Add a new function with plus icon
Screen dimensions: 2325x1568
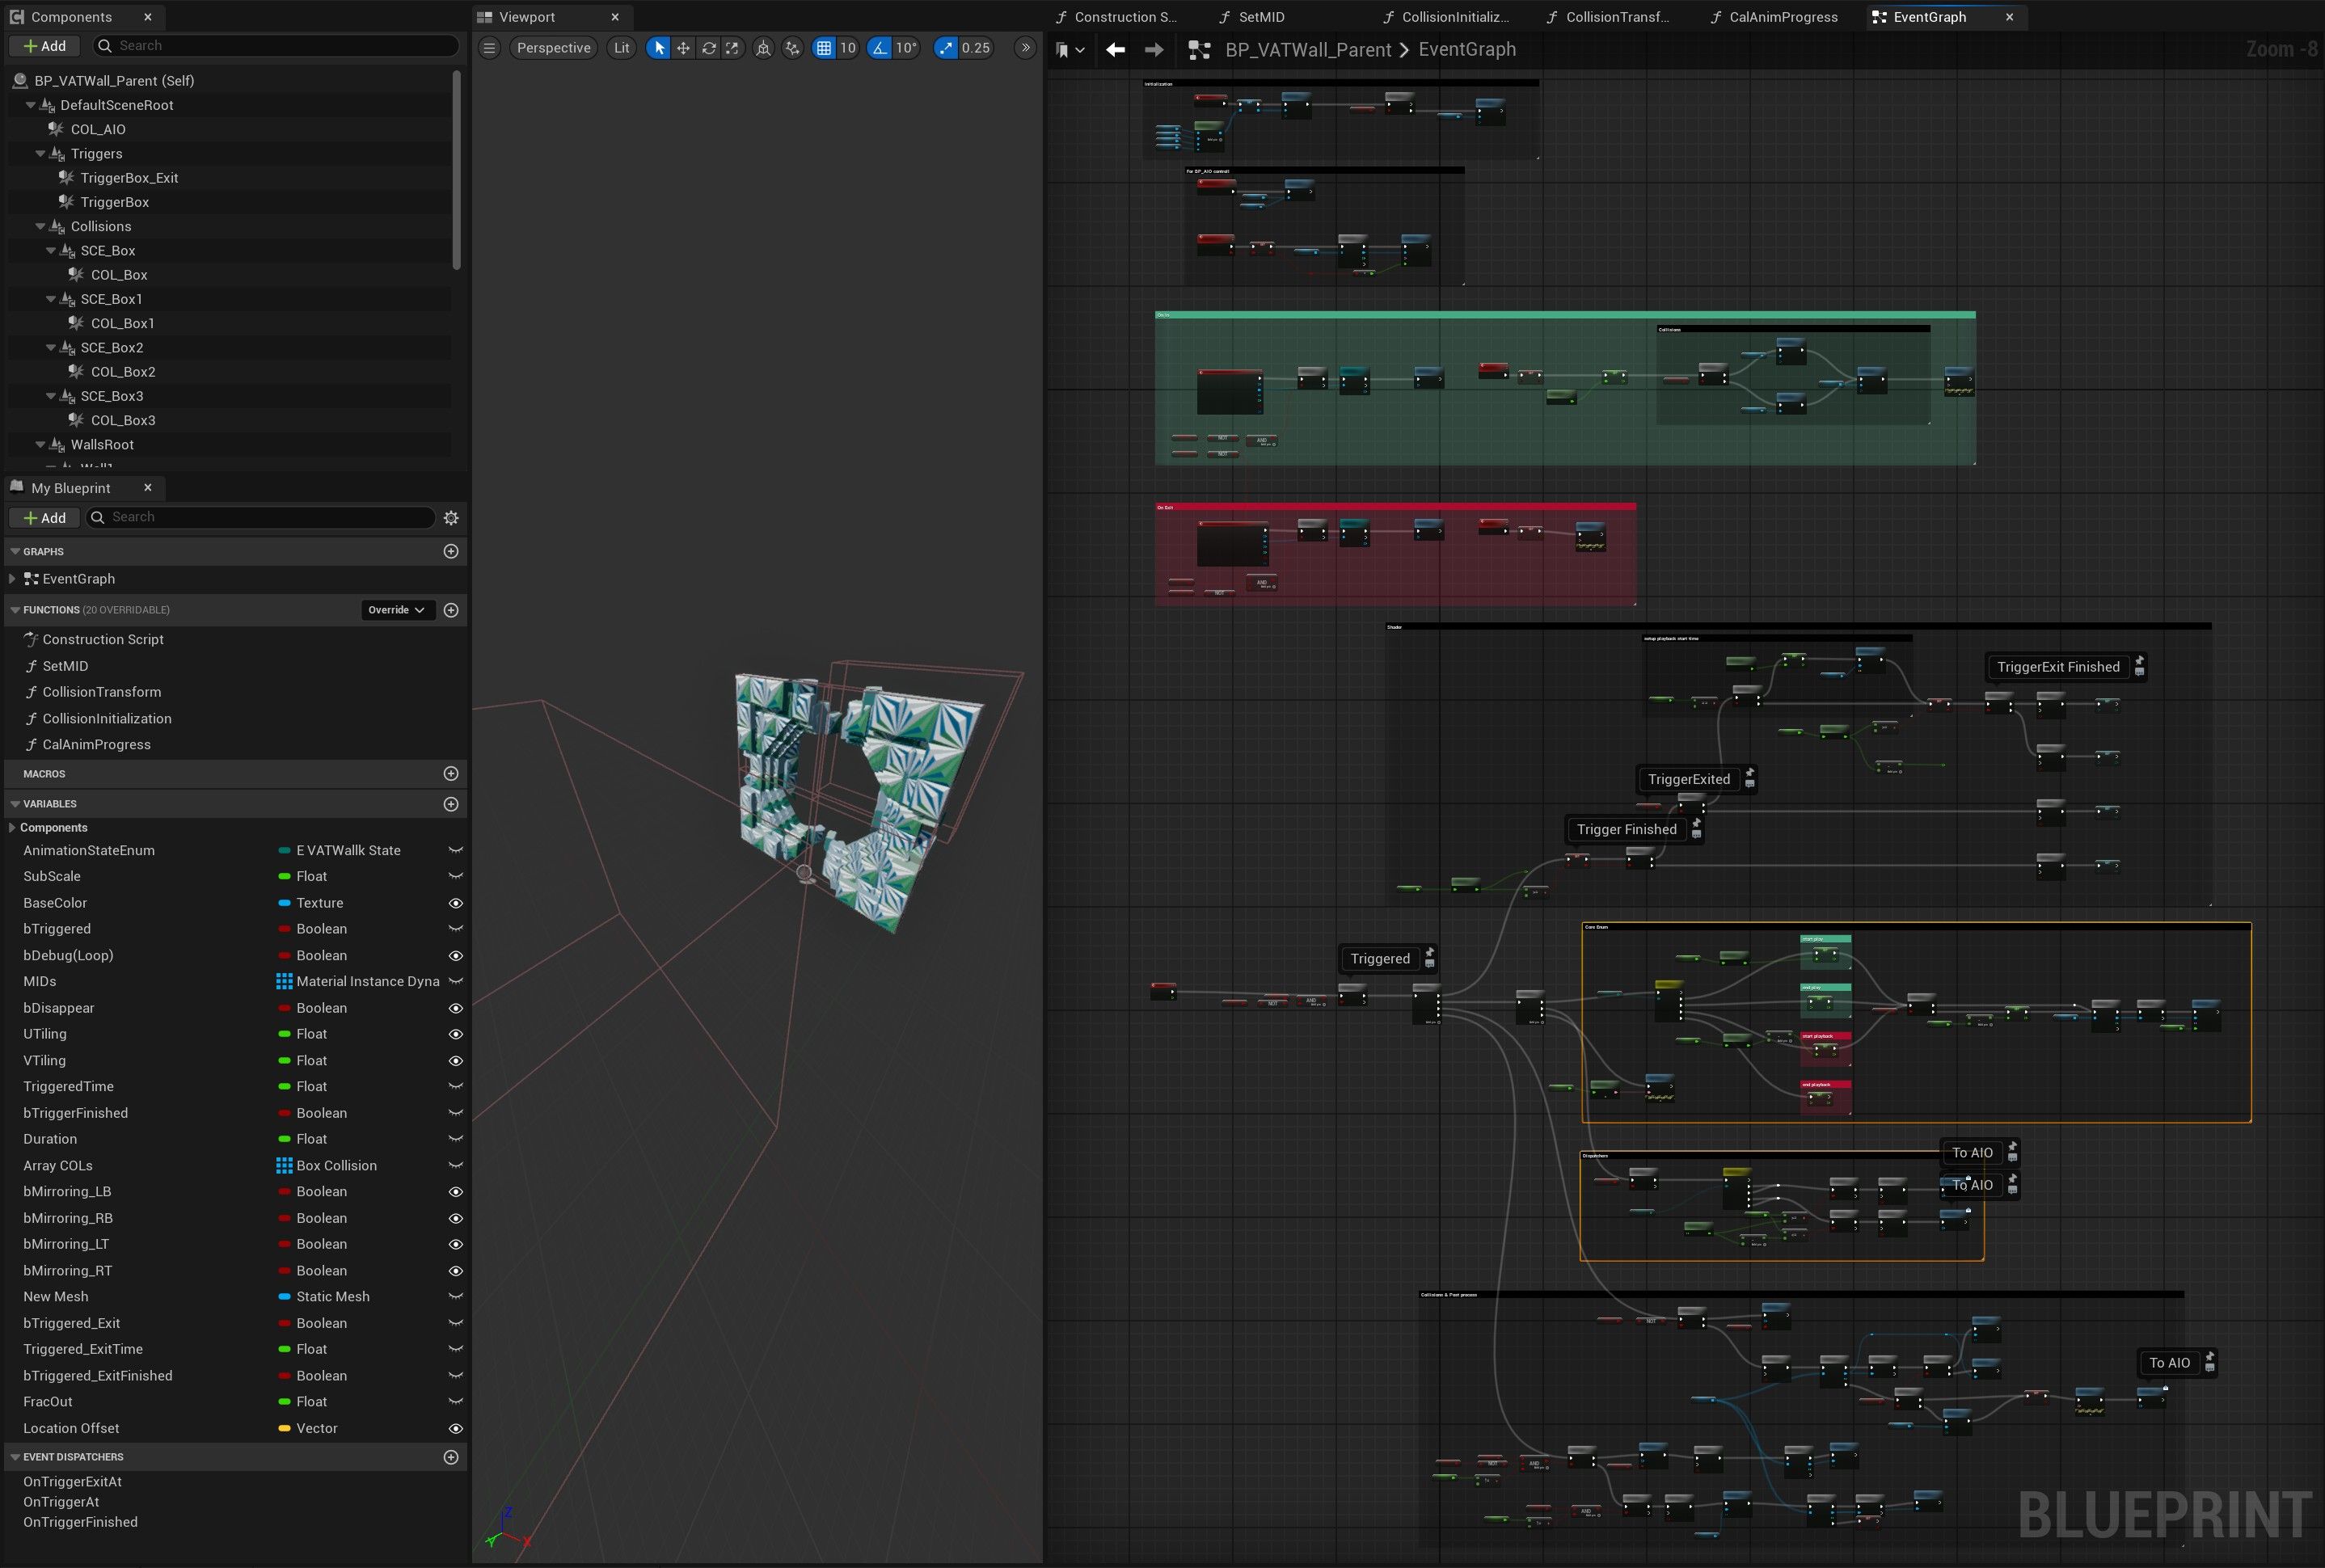point(451,610)
